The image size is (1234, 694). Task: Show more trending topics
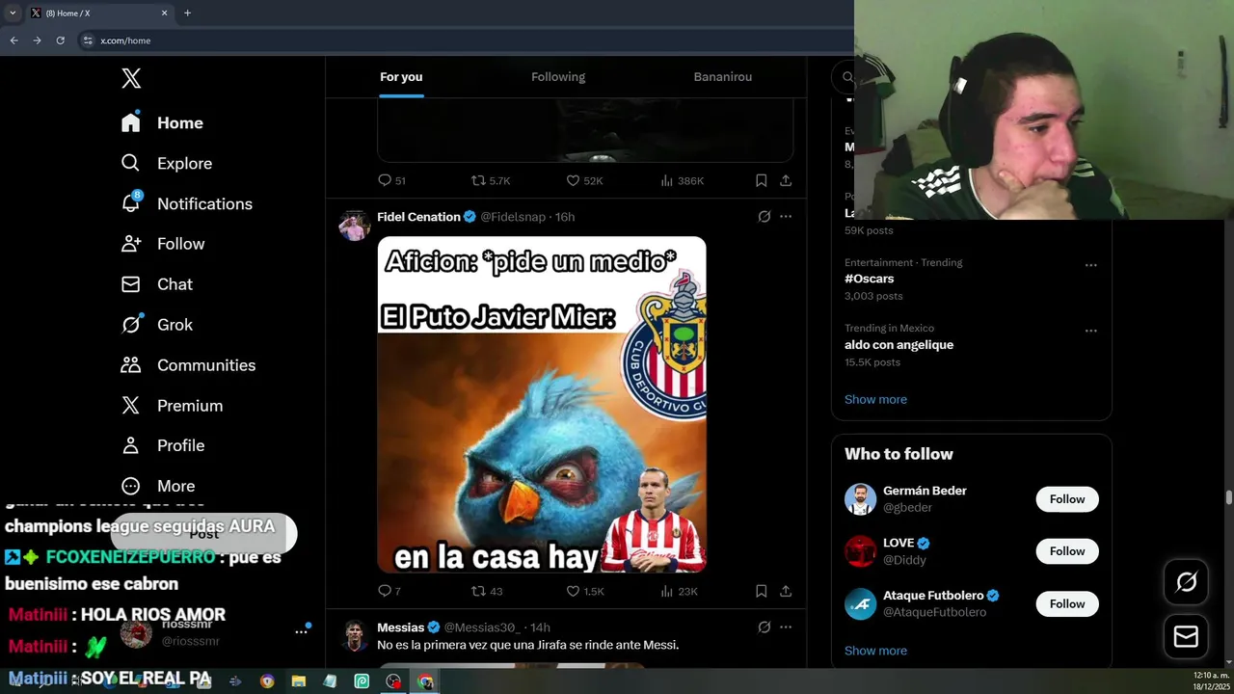(x=875, y=399)
